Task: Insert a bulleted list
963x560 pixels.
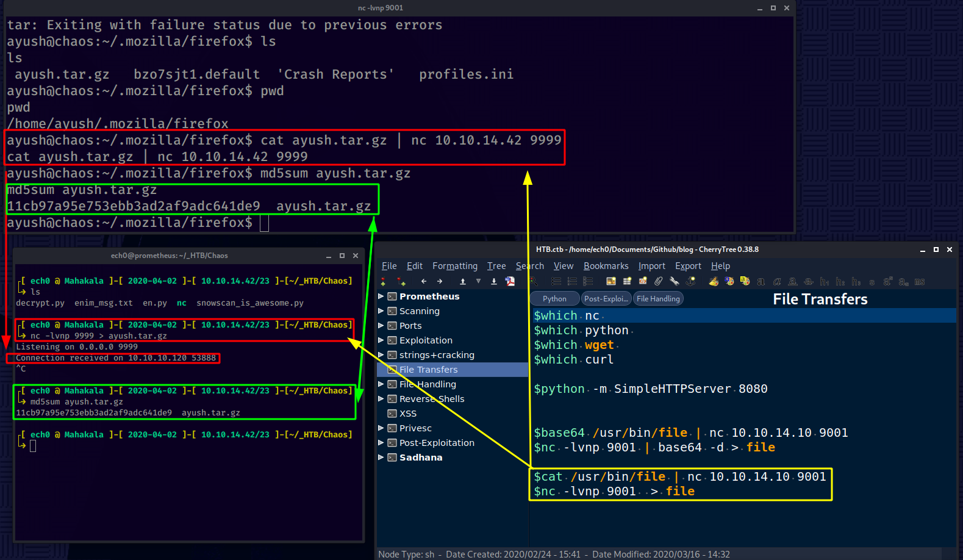Action: click(x=556, y=281)
